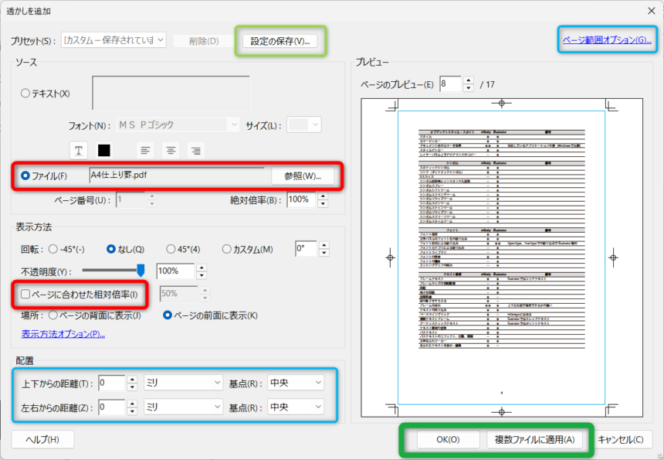Click the black font color swatch
The height and width of the screenshot is (460, 664).
tap(104, 149)
